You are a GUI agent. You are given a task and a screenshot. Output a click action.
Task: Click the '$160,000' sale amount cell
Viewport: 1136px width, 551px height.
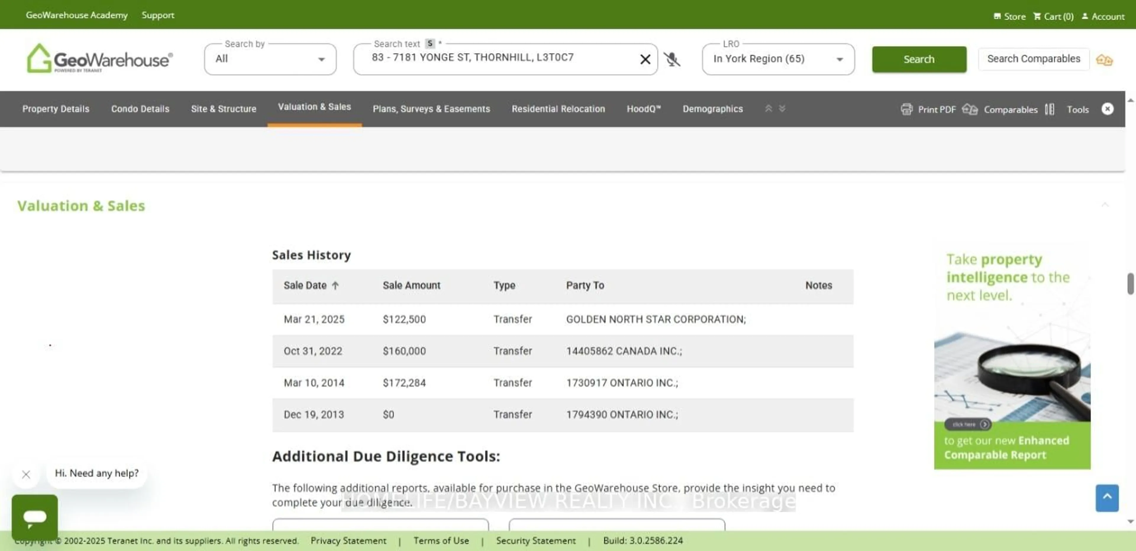pyautogui.click(x=404, y=351)
